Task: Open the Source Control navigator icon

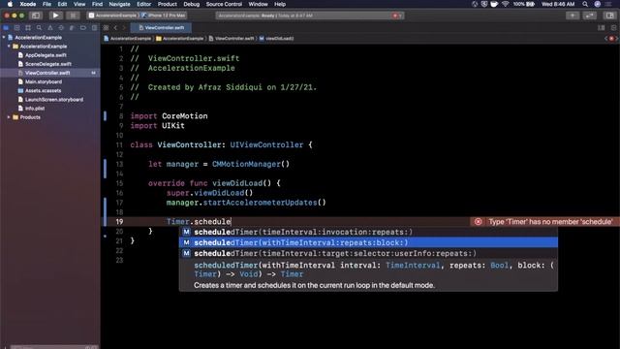Action: [17, 28]
